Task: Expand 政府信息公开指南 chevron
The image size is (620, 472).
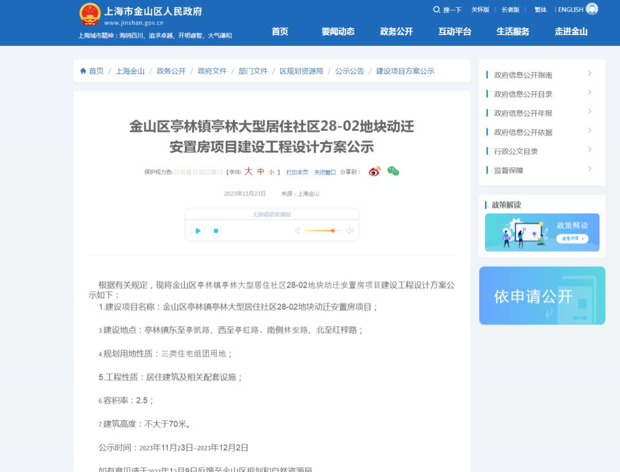Action: 590,73
